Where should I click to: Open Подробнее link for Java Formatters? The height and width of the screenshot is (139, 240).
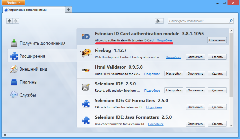(156, 124)
